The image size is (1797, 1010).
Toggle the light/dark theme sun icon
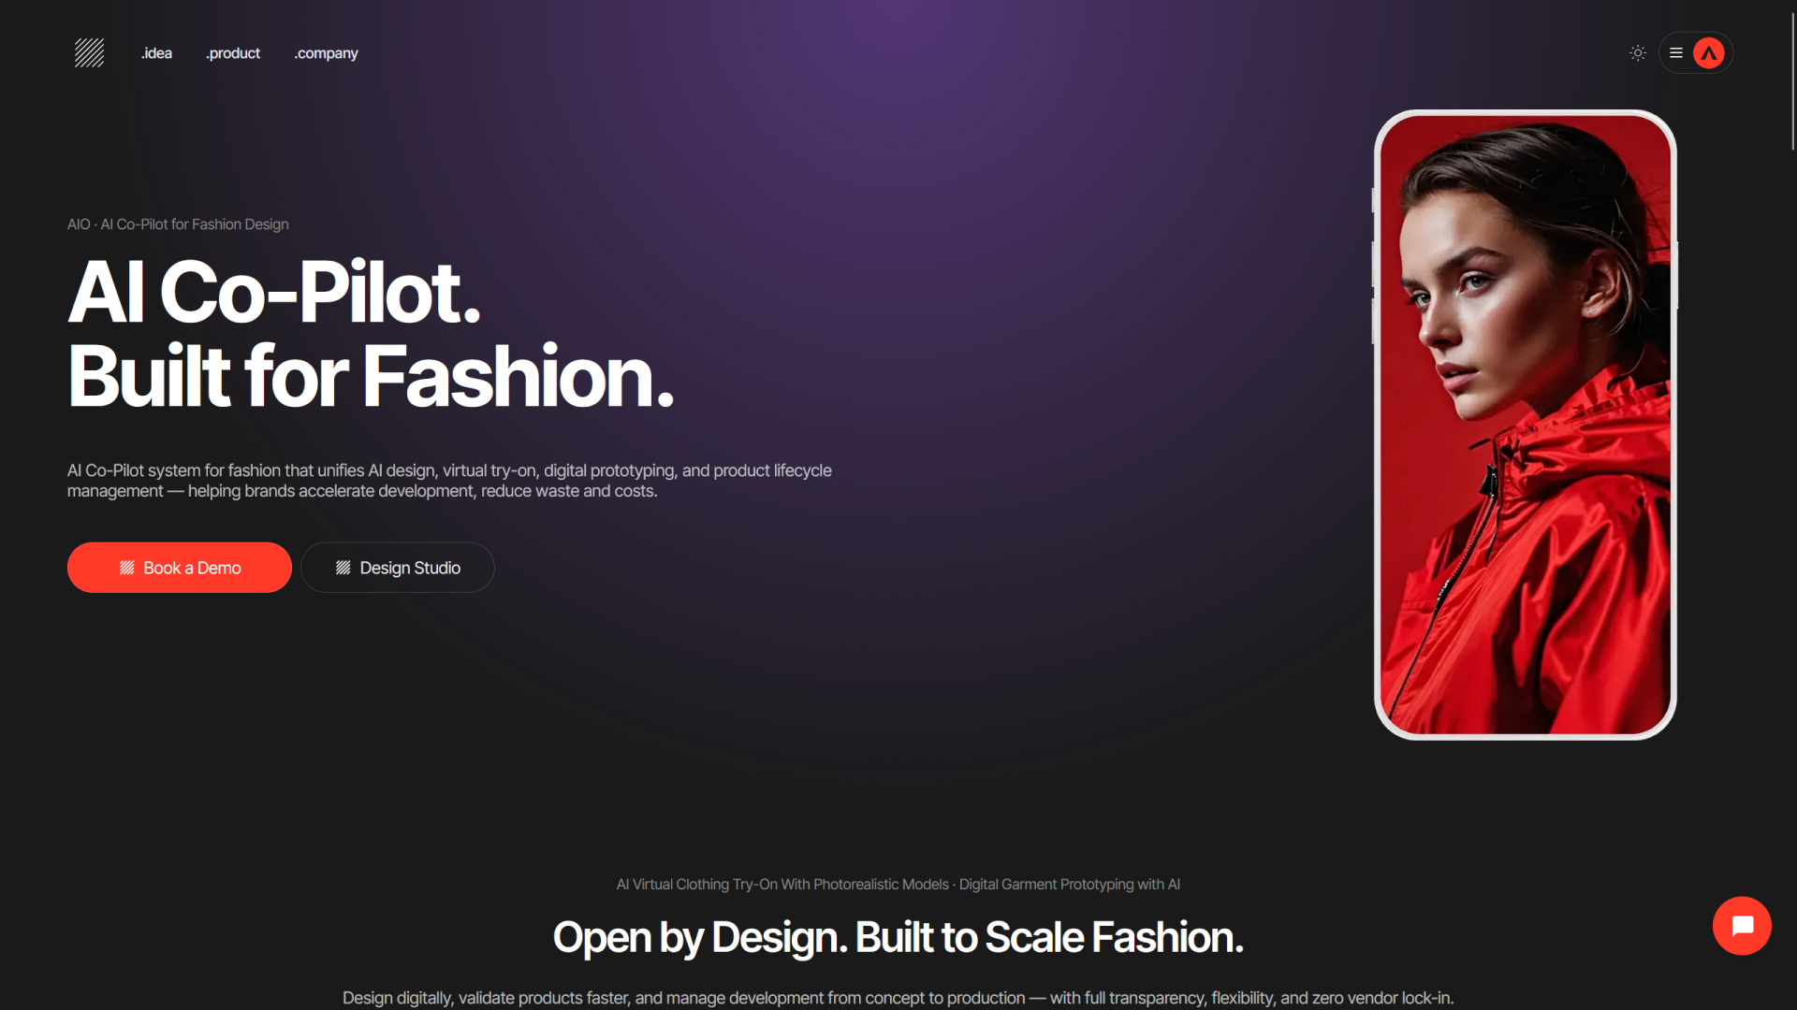pyautogui.click(x=1637, y=52)
